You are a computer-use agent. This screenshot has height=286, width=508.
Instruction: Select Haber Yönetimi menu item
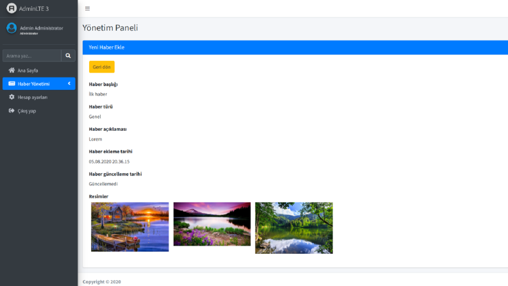point(39,83)
